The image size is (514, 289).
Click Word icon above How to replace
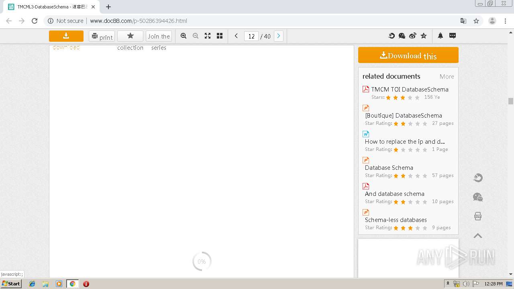click(x=366, y=134)
